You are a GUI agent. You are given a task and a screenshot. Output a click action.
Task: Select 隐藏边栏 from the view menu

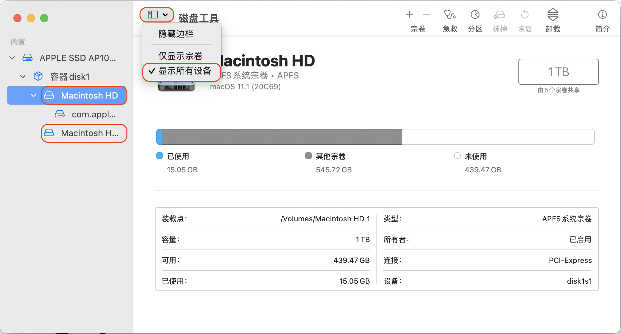tap(176, 34)
